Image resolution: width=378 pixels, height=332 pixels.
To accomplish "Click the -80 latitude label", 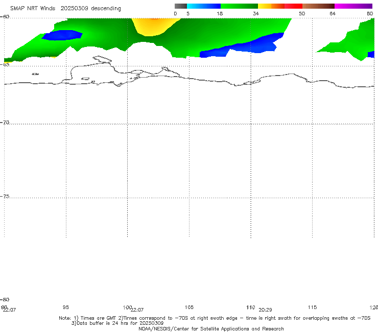I will [5, 299].
